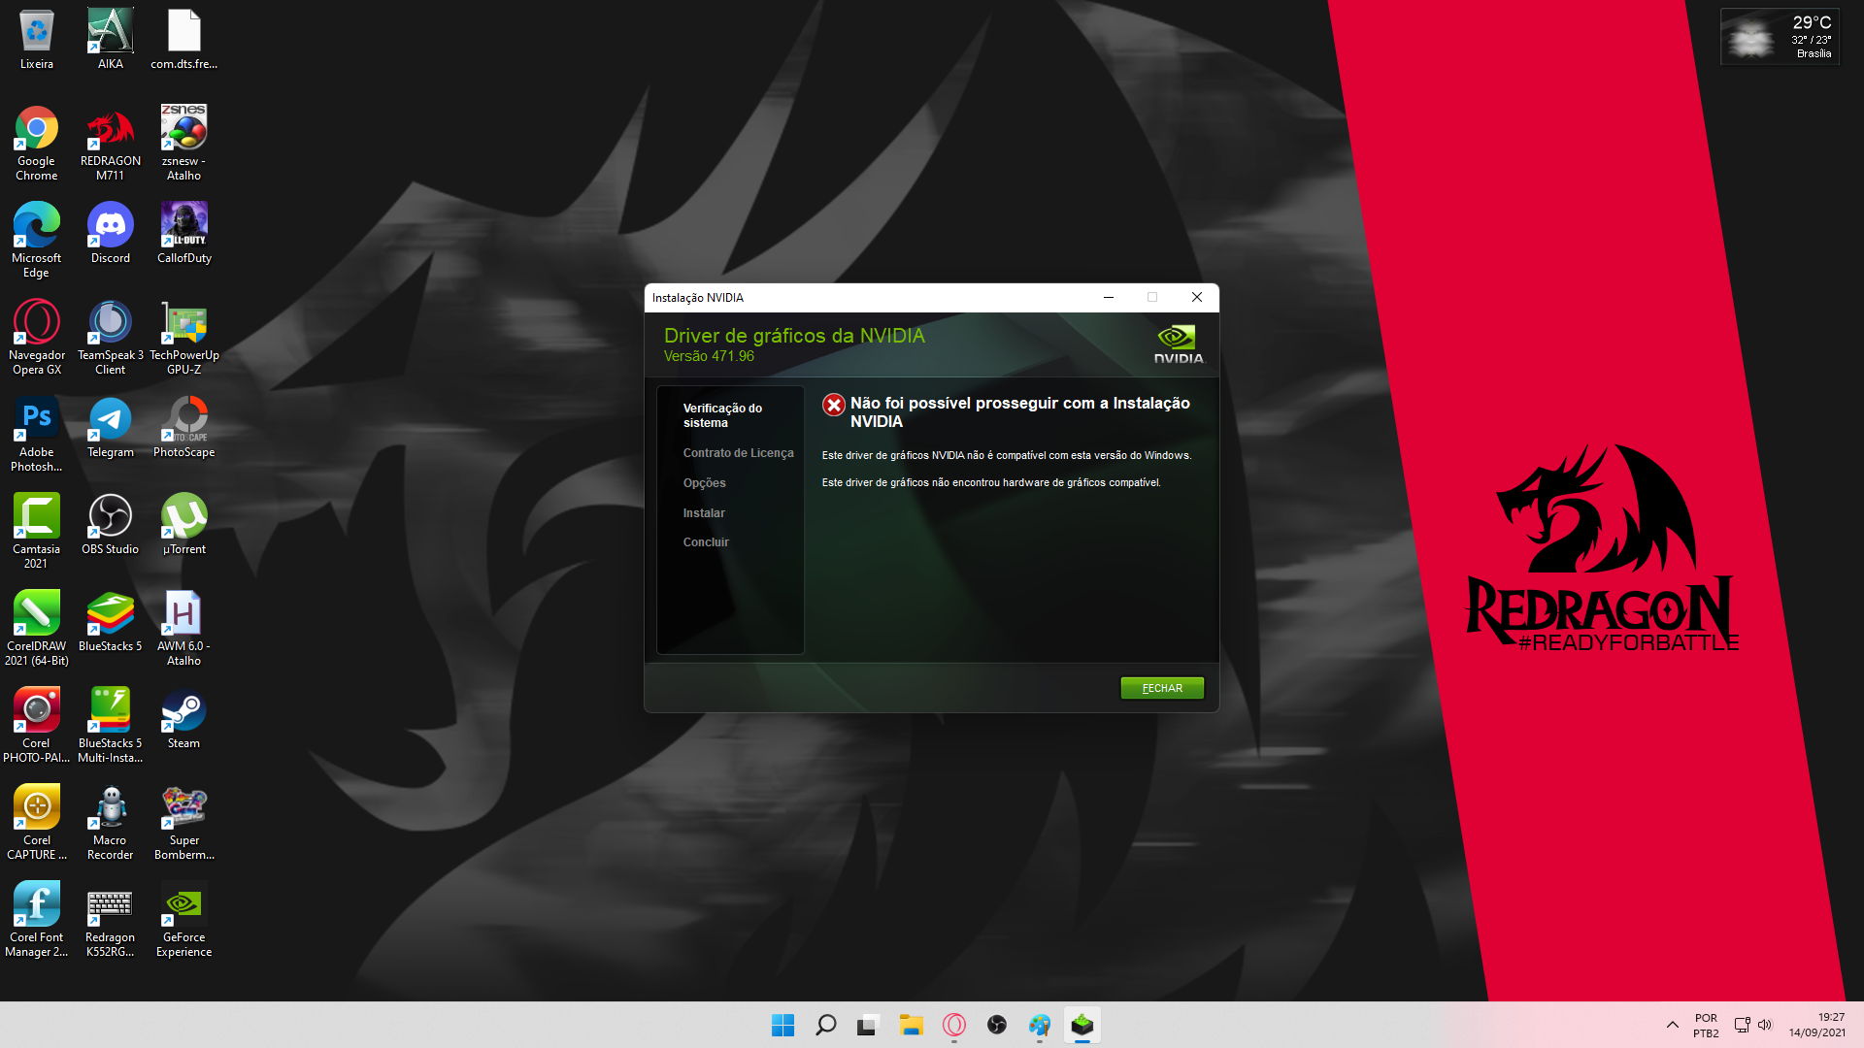The height and width of the screenshot is (1048, 1864).
Task: Select Telegram desktop icon
Action: click(111, 428)
